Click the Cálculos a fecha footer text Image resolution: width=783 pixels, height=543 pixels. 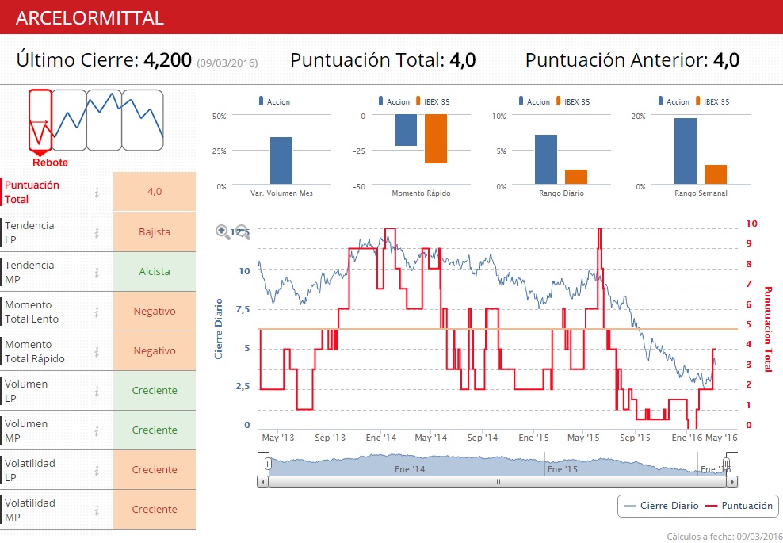click(x=724, y=537)
